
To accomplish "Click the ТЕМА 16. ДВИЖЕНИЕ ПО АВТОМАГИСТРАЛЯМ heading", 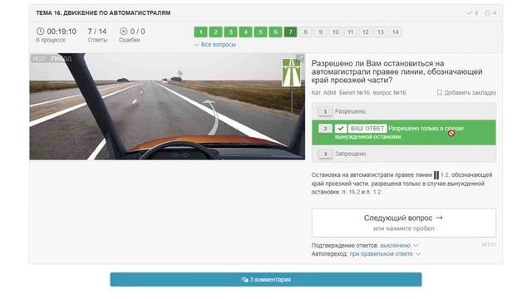I will click(x=103, y=13).
